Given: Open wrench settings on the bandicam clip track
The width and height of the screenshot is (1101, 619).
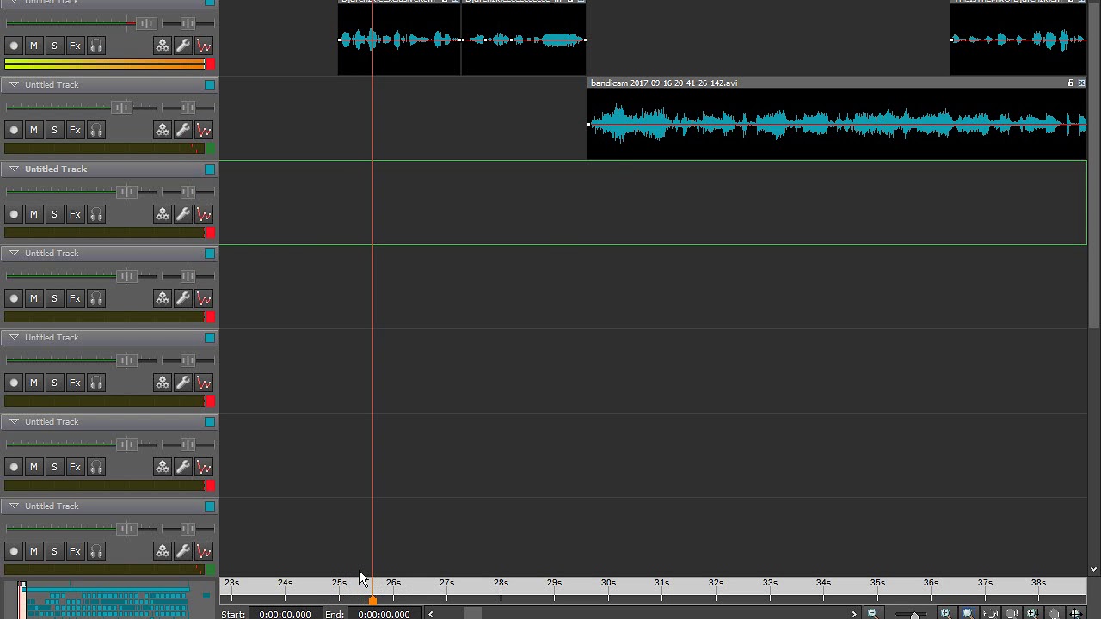Looking at the screenshot, I should (x=183, y=130).
